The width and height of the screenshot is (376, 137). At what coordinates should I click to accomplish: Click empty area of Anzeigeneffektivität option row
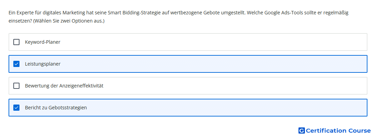pos(235,86)
